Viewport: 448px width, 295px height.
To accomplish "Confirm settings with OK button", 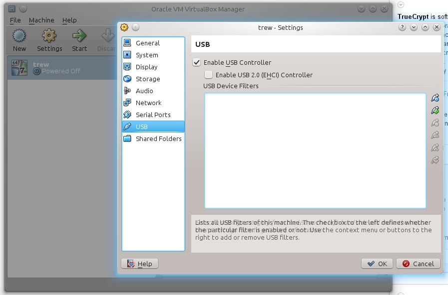I will (377, 264).
